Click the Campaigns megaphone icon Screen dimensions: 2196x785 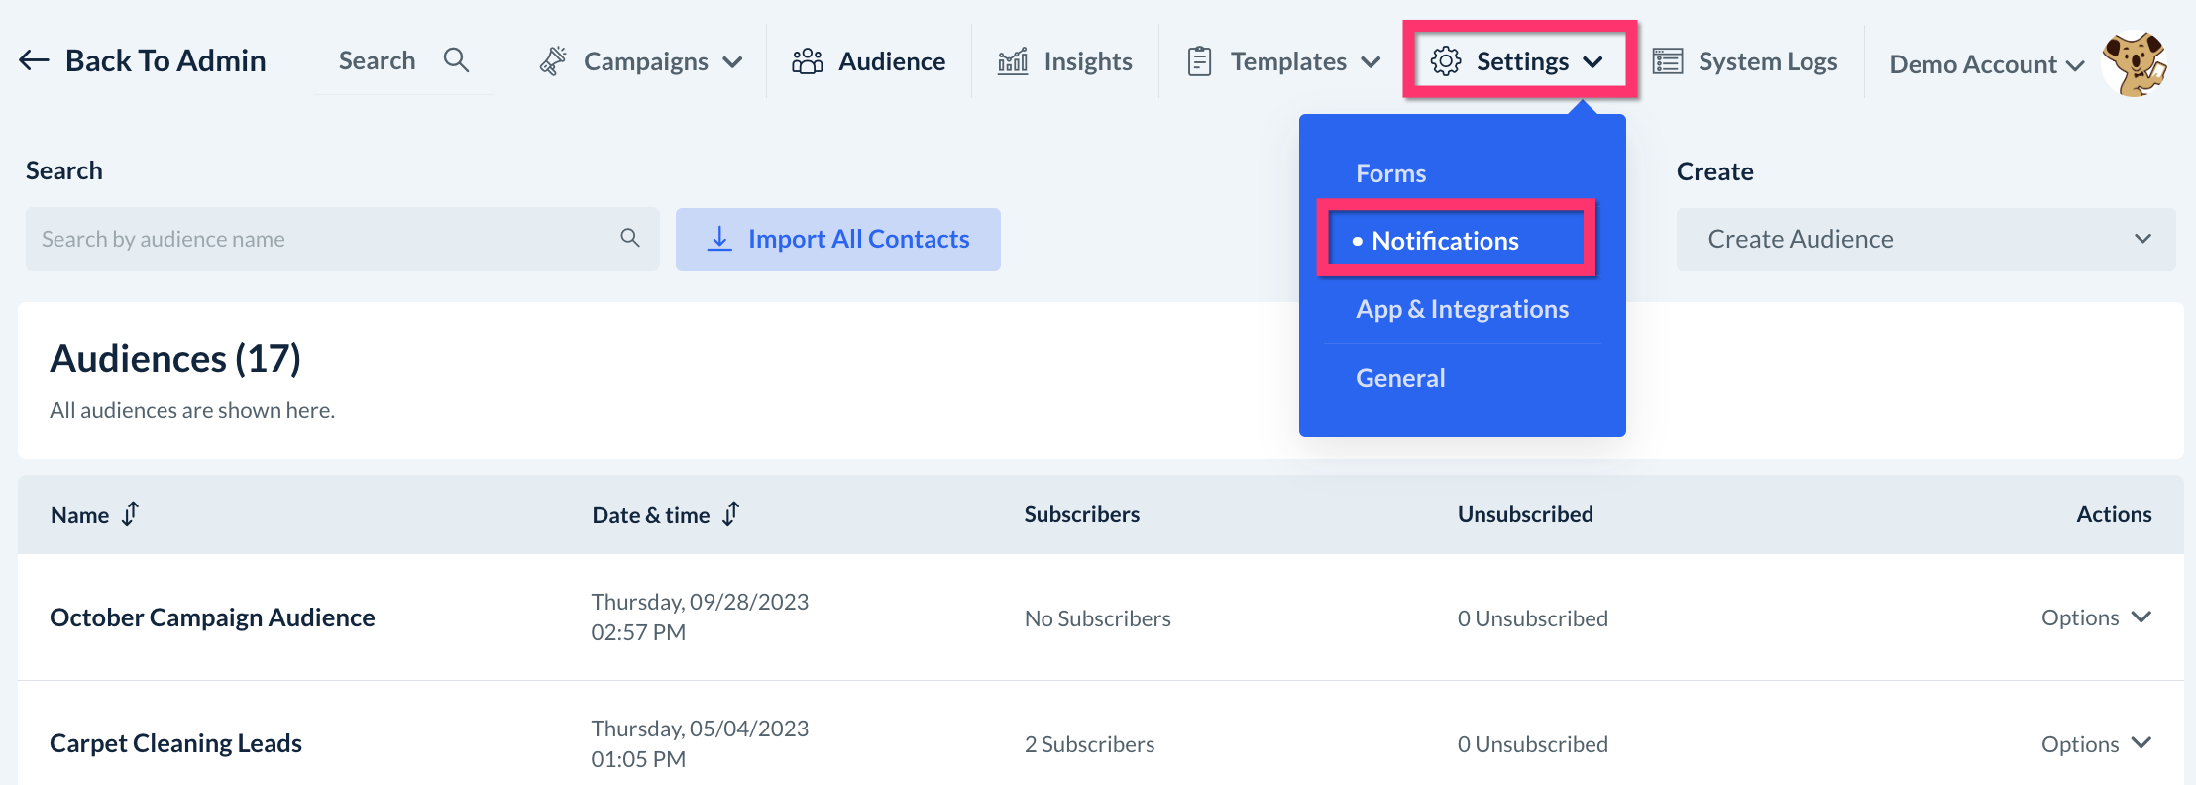pyautogui.click(x=553, y=61)
